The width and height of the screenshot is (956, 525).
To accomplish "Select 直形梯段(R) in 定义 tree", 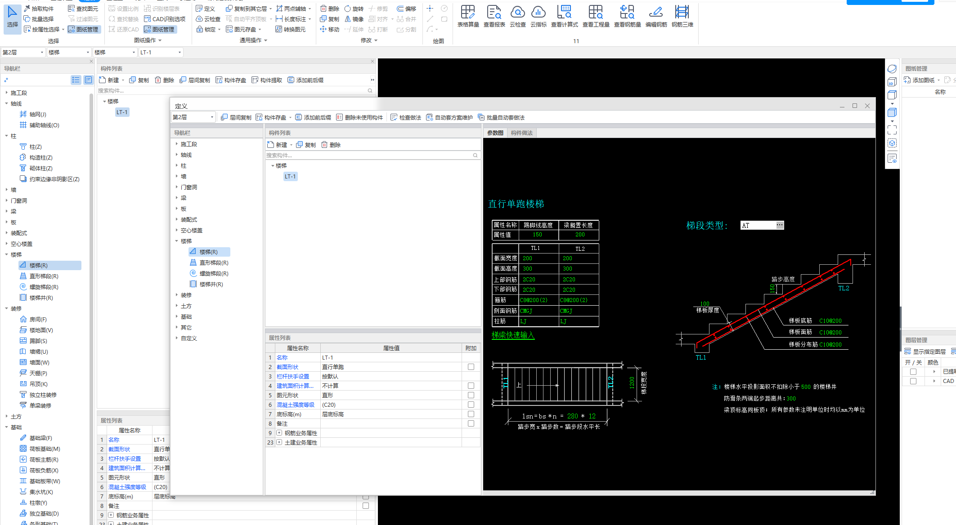I will 209,263.
